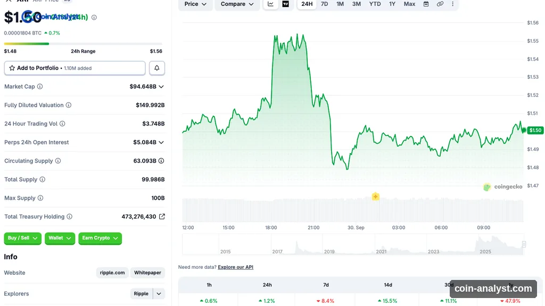This screenshot has width=545, height=306.
Task: Select the 24H time range
Action: coord(307,4)
